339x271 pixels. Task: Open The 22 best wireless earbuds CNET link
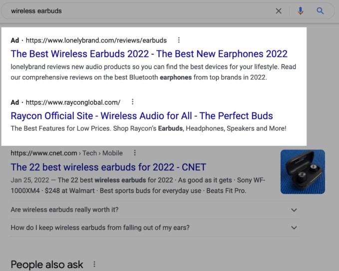click(108, 167)
